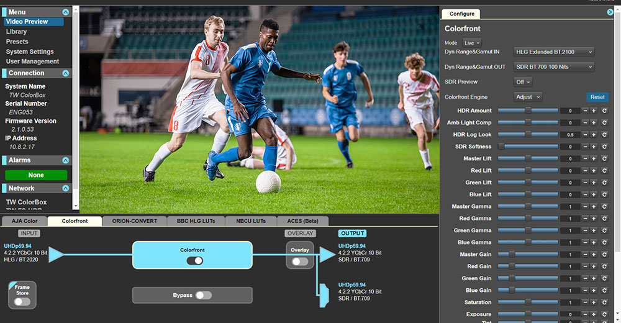The image size is (621, 323).
Task: Reset the Saturation value icon
Action: [604, 303]
